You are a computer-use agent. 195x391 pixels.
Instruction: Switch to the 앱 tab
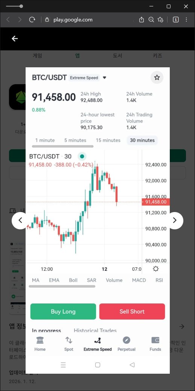pos(78,56)
